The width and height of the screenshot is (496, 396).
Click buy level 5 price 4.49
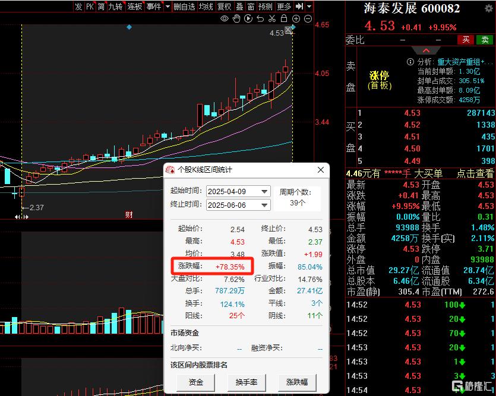412,161
